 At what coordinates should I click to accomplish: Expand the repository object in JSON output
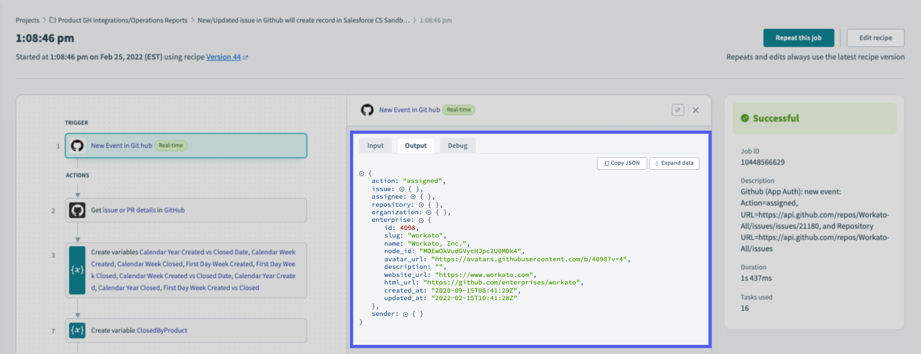point(423,205)
